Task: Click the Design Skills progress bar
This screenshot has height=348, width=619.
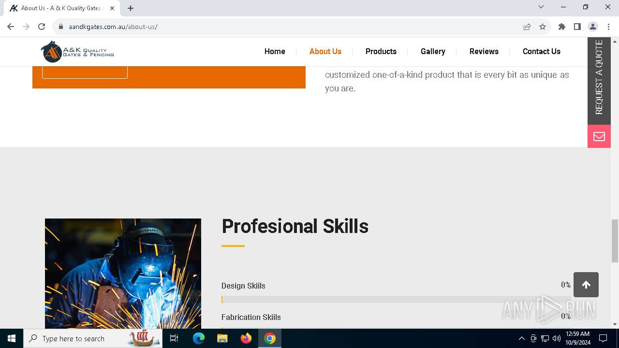Action: coord(396,300)
